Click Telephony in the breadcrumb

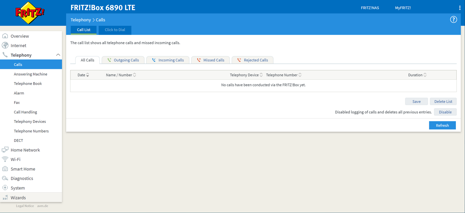click(x=81, y=20)
